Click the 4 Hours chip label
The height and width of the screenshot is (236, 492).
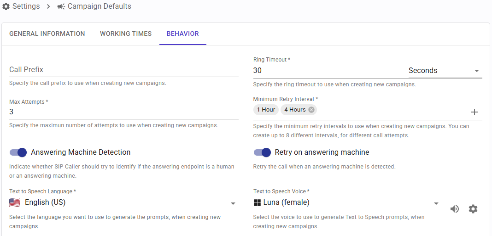pos(295,110)
